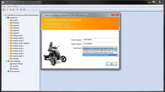Open the View menu

click(x=9, y=6)
